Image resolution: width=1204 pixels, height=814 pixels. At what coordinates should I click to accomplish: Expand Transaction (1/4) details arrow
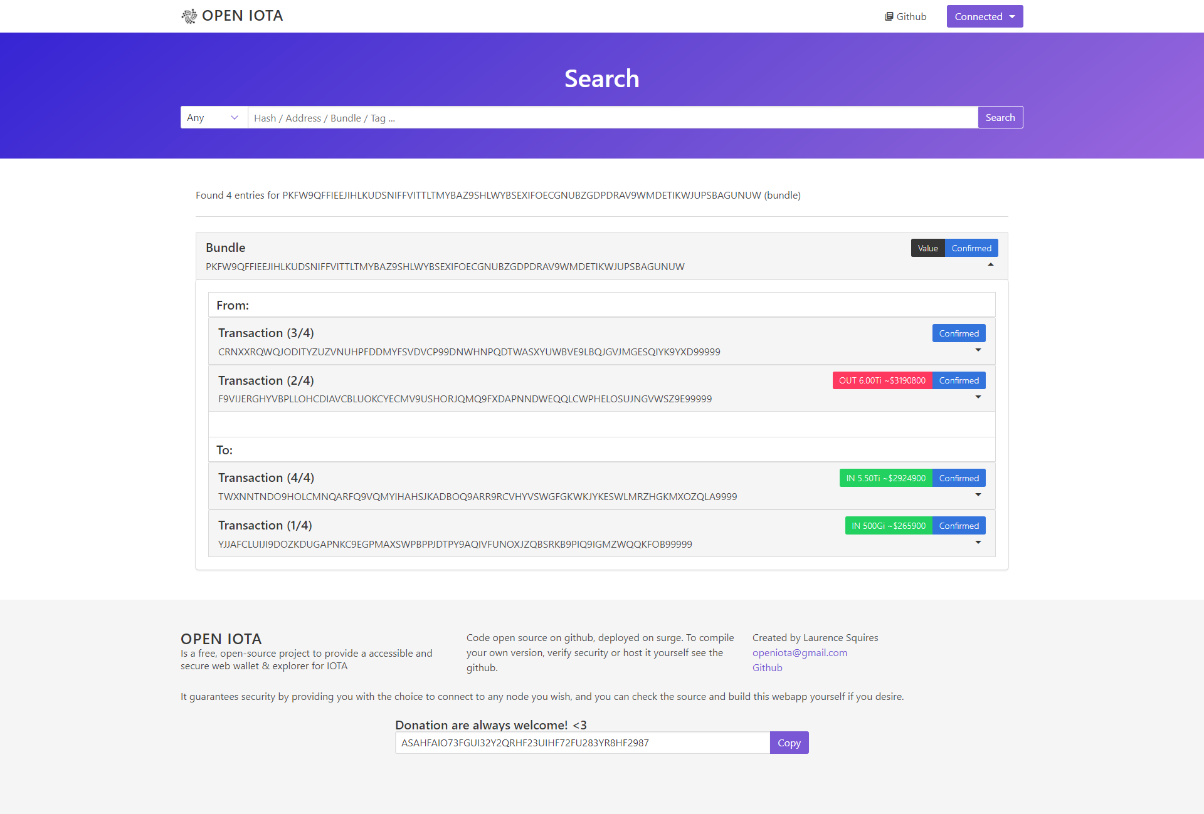[978, 542]
